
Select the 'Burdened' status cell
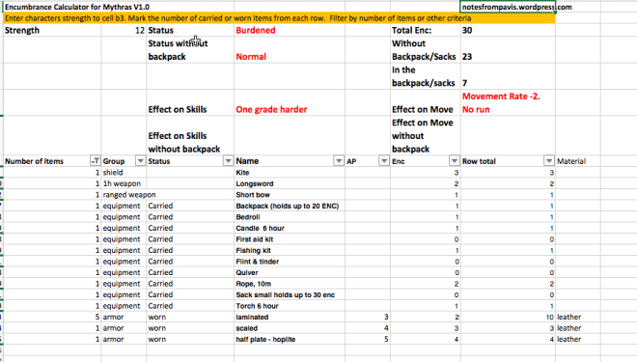pyautogui.click(x=290, y=31)
